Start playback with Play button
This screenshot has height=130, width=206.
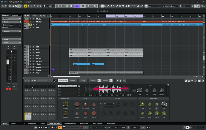tap(89, 6)
